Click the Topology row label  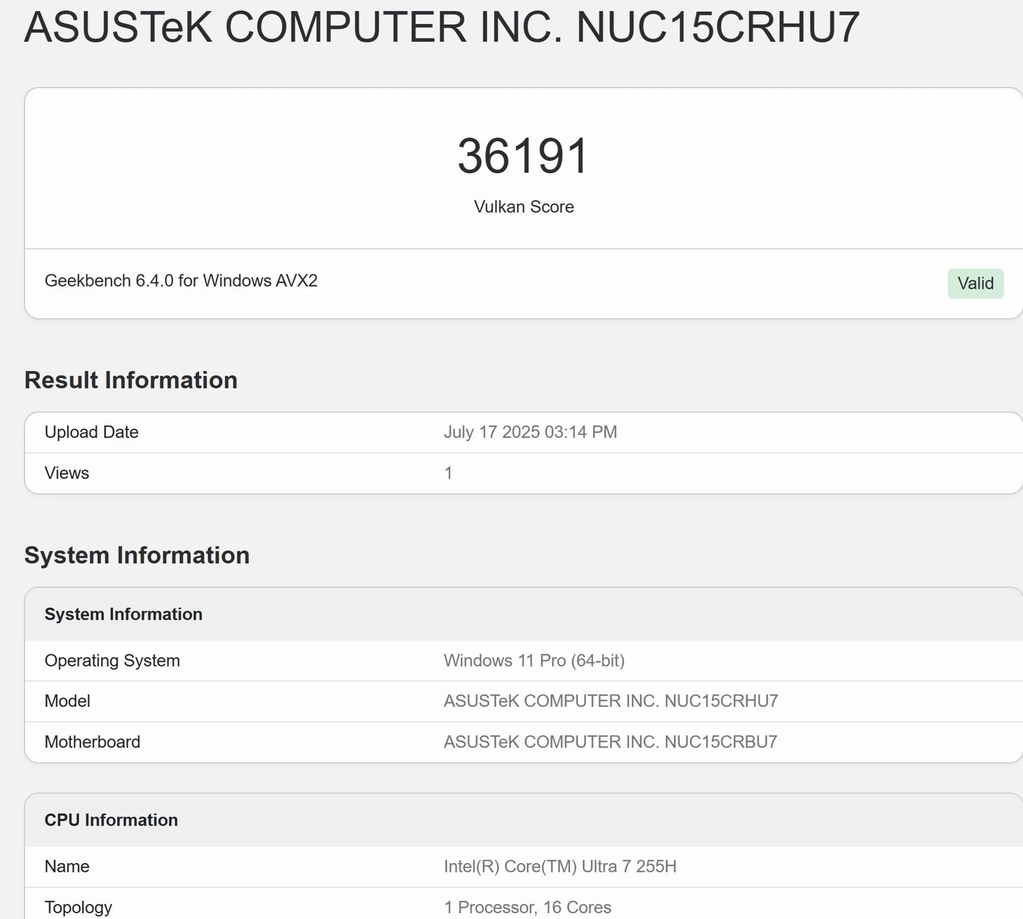click(x=78, y=907)
